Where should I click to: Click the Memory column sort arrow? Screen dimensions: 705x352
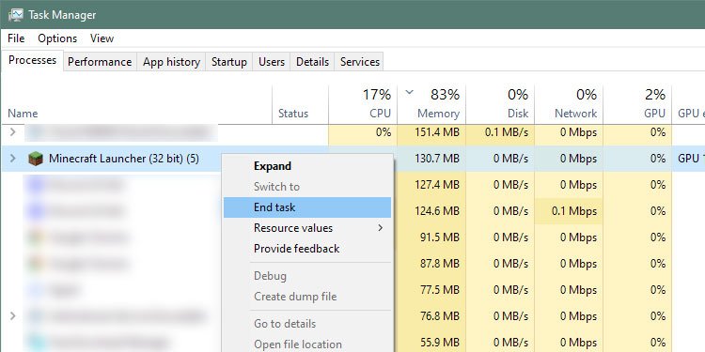409,93
